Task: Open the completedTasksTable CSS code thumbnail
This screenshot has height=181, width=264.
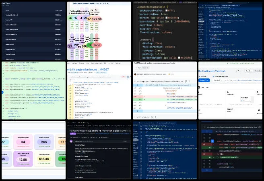Action: pos(165,31)
